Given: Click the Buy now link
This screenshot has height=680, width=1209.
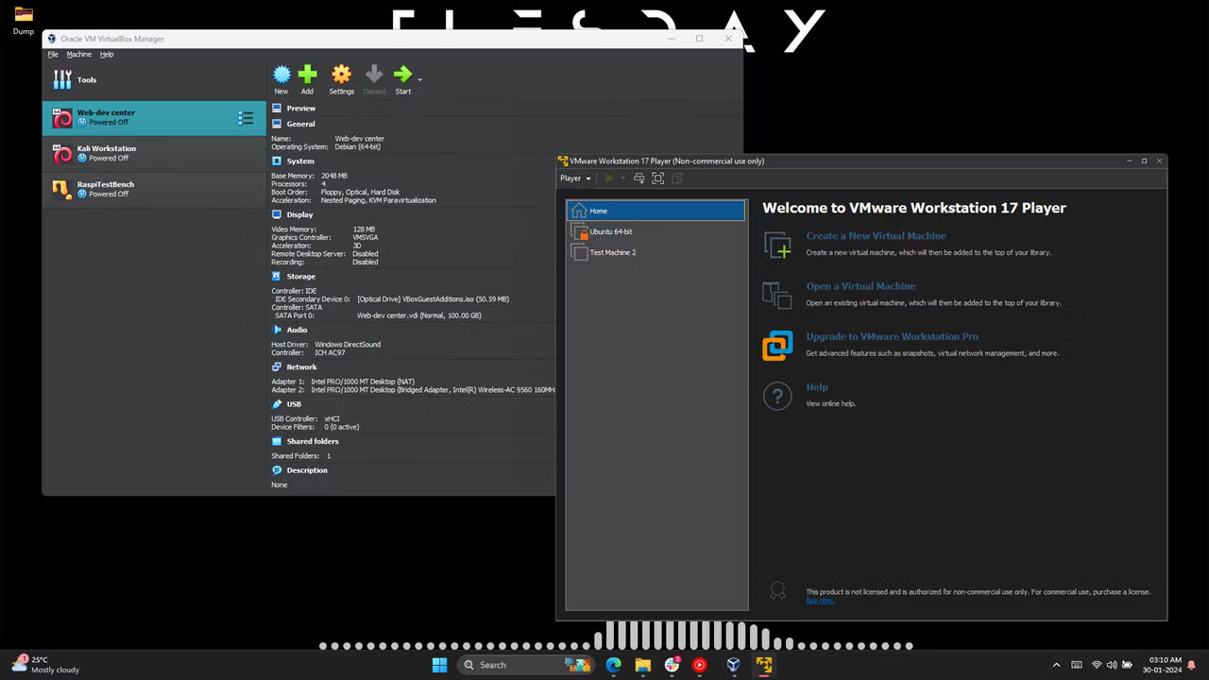Looking at the screenshot, I should click(x=819, y=600).
